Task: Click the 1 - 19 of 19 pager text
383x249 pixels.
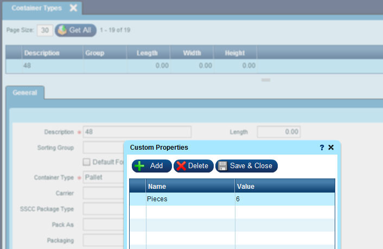Action: point(115,30)
